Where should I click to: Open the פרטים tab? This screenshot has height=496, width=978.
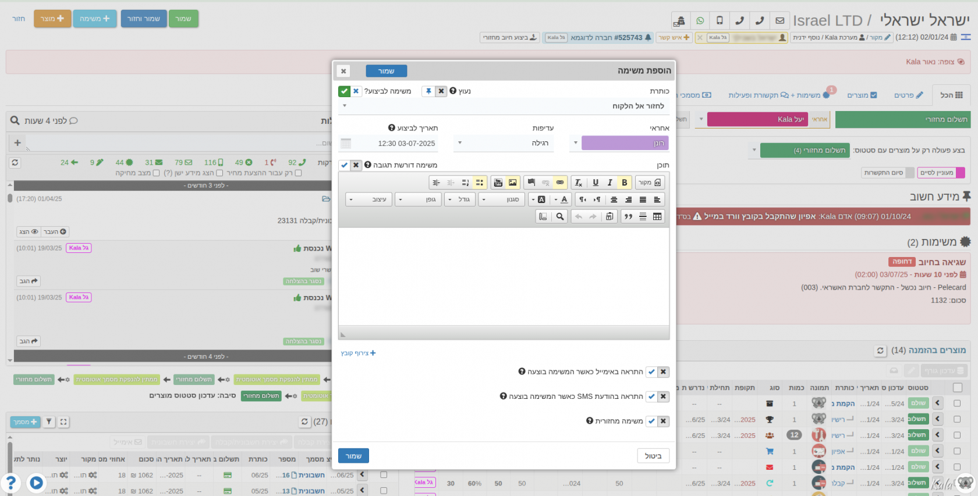pyautogui.click(x=908, y=95)
